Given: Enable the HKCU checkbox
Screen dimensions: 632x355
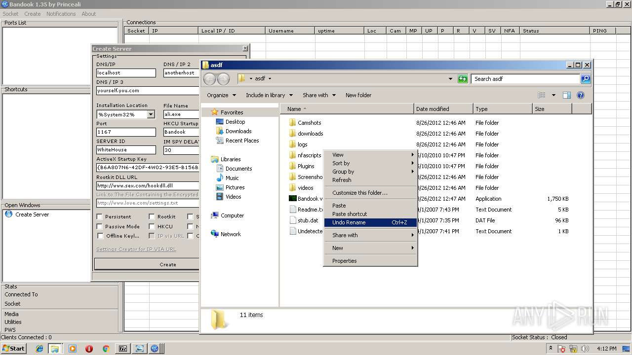Looking at the screenshot, I should pyautogui.click(x=152, y=226).
